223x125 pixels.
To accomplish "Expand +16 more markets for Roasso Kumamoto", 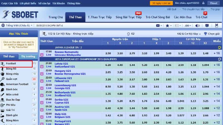I will click(x=217, y=53).
